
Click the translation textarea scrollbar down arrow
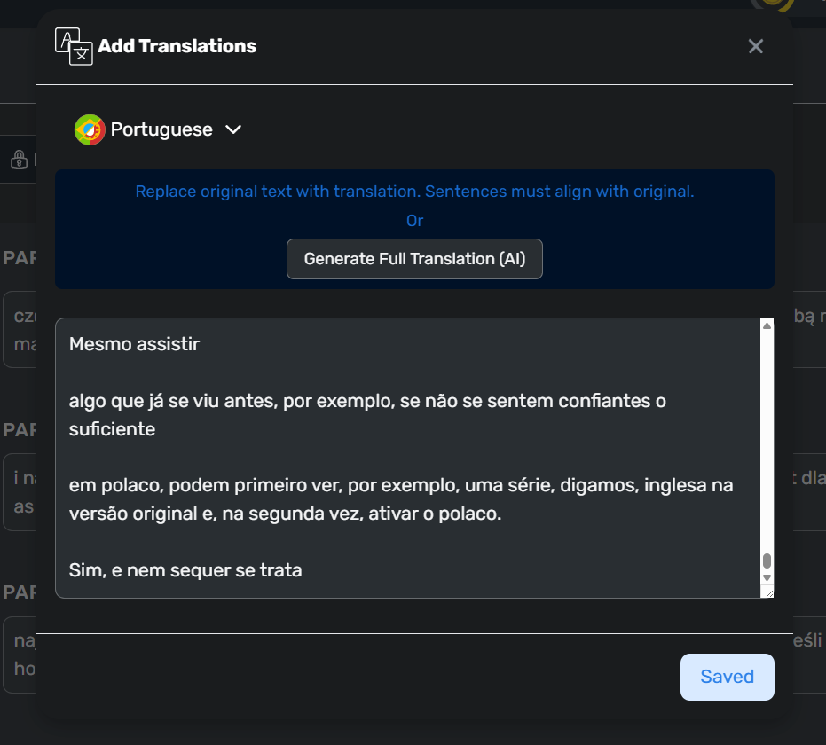pos(767,577)
